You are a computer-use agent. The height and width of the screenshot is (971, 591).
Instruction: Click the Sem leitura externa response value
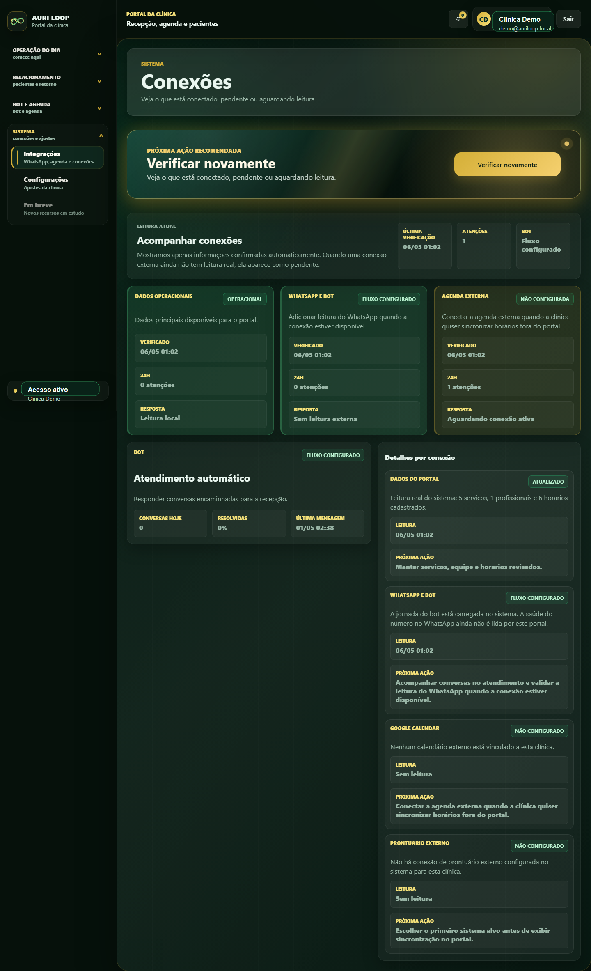click(325, 419)
